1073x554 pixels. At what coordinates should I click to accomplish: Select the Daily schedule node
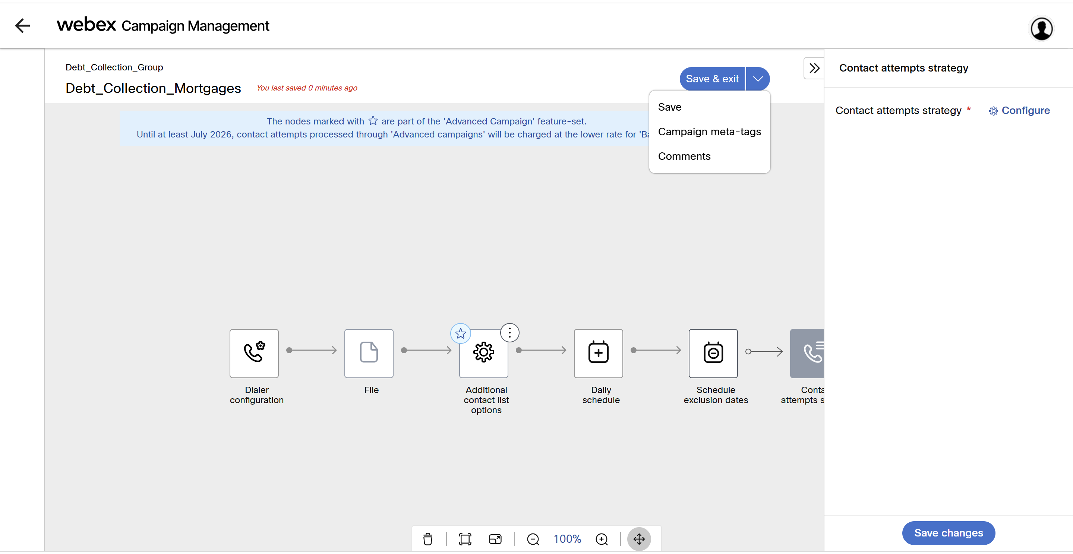click(598, 353)
